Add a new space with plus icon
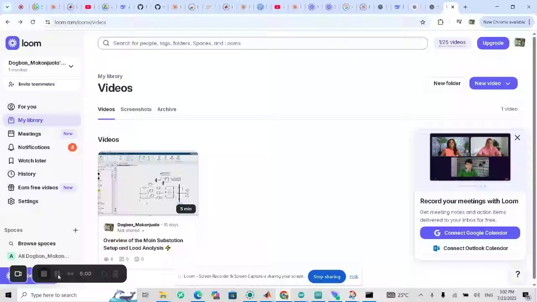Screen dimensions: 537x302 click(76, 230)
